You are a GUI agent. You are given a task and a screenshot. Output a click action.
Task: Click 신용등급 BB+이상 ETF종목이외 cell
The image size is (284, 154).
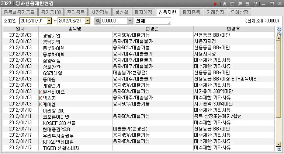[x=226, y=79]
